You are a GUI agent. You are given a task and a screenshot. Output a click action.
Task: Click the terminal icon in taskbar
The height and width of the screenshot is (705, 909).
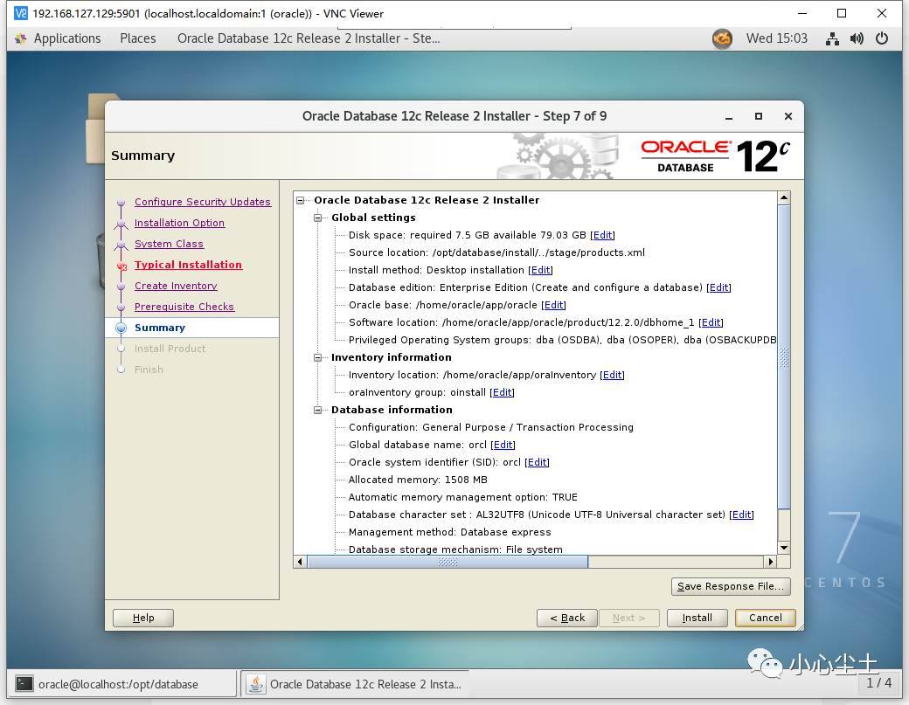[24, 684]
